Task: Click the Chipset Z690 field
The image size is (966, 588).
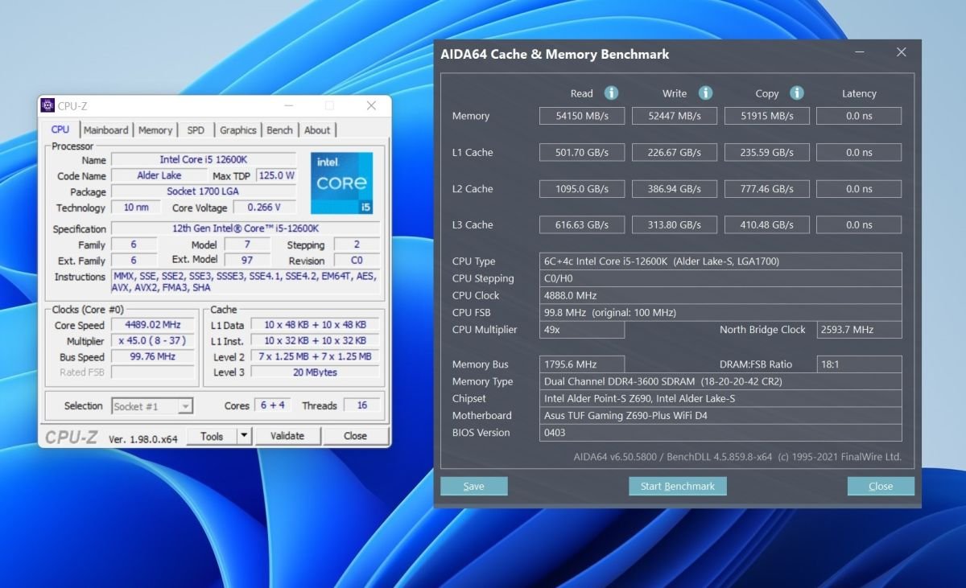Action: [x=720, y=399]
